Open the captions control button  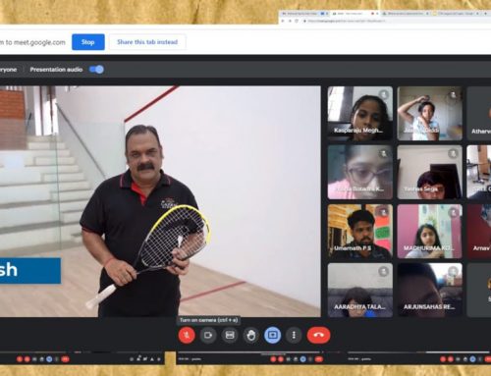pyautogui.click(x=230, y=335)
